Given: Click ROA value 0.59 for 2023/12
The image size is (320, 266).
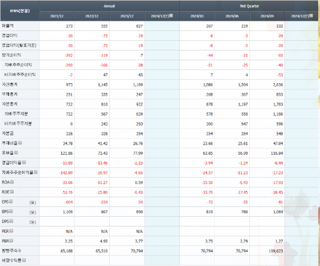Looking at the screenshot, I should pos(139,182).
